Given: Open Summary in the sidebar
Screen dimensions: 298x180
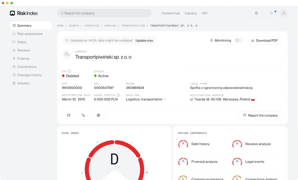Looking at the screenshot, I should click(x=31, y=26).
